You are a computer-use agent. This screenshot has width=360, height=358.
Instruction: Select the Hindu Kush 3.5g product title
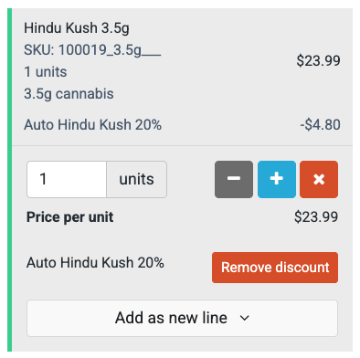pos(77,28)
